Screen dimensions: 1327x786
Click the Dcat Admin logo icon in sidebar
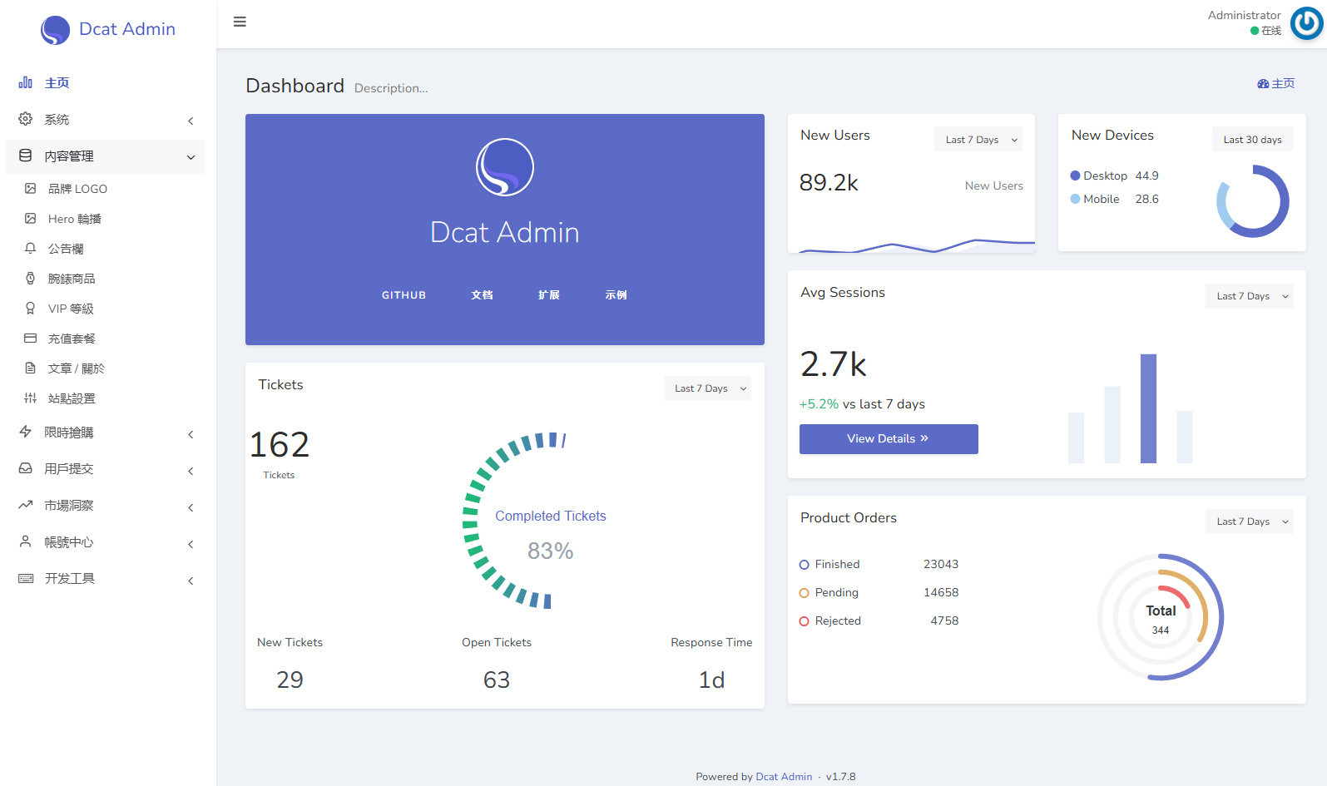click(55, 30)
